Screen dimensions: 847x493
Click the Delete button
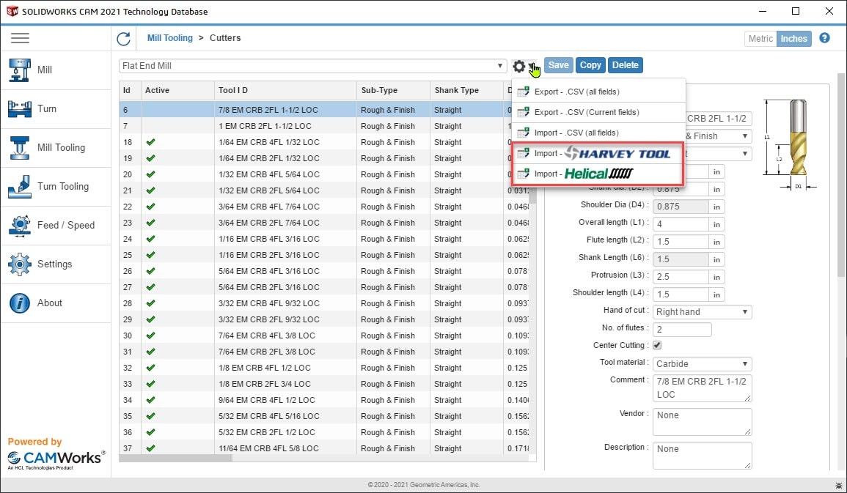[626, 65]
